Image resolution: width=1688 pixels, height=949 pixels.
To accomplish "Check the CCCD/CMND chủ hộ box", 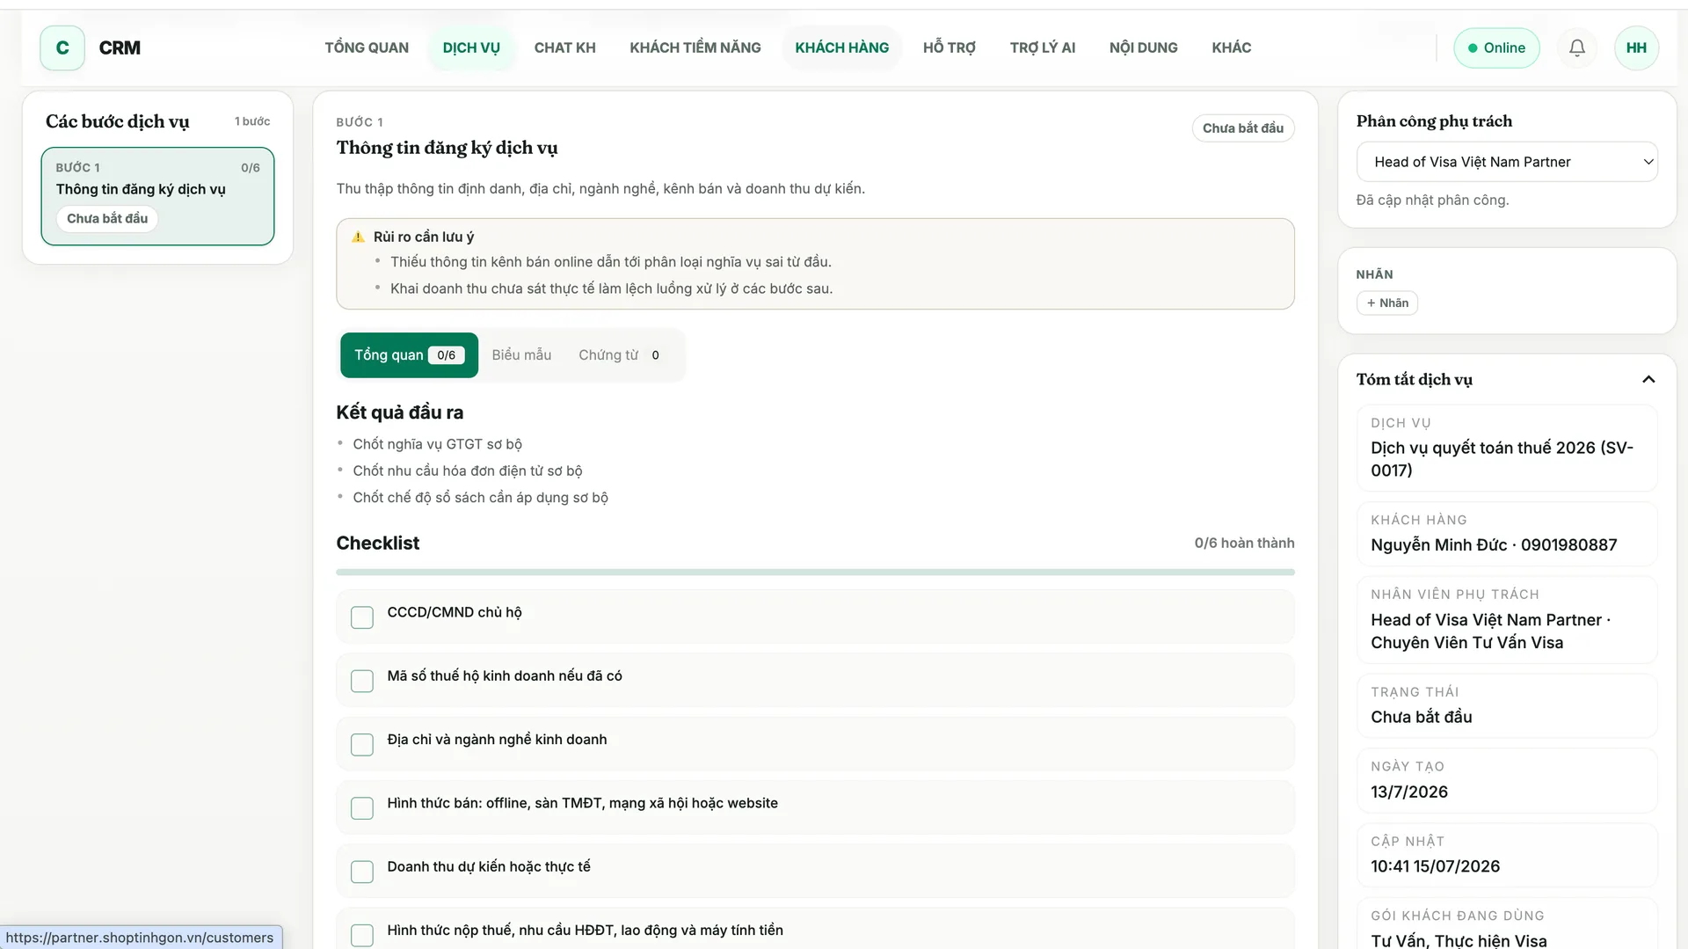I will click(x=362, y=617).
